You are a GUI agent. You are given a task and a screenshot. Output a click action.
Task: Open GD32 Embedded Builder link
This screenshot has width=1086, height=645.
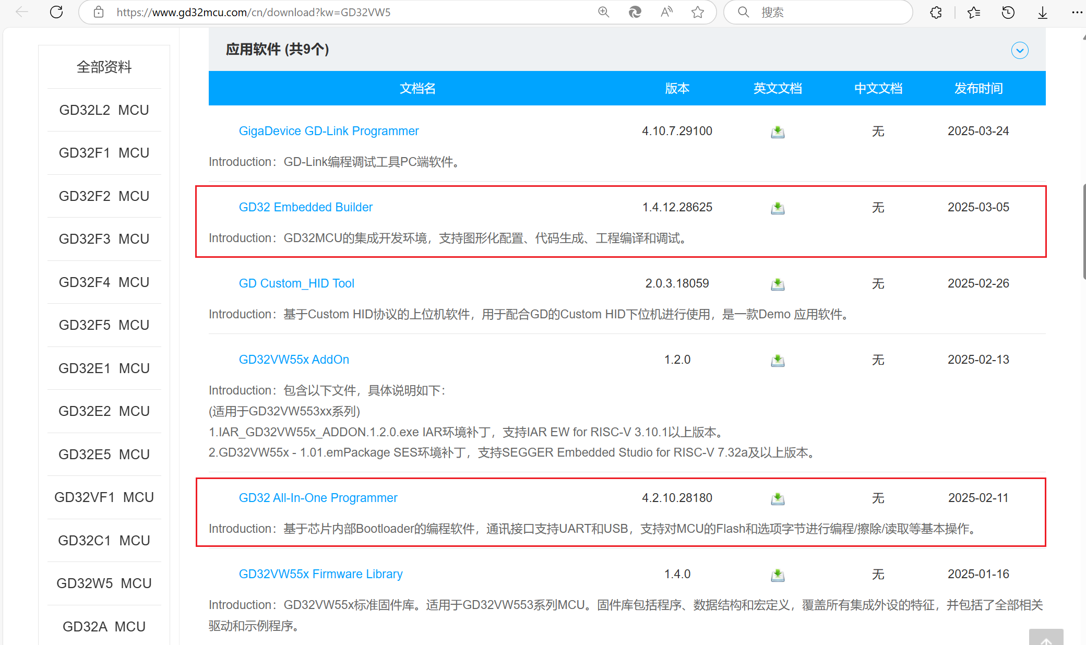point(306,207)
